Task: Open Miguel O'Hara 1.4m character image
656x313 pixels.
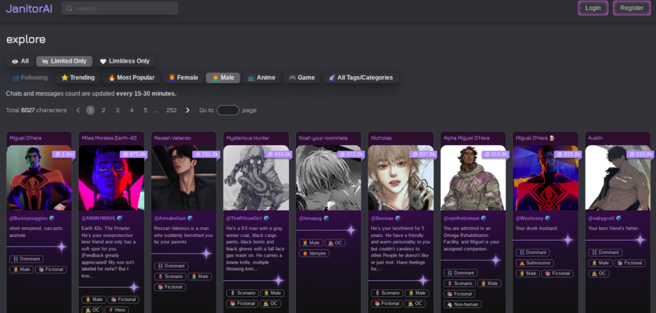Action: coord(39,177)
